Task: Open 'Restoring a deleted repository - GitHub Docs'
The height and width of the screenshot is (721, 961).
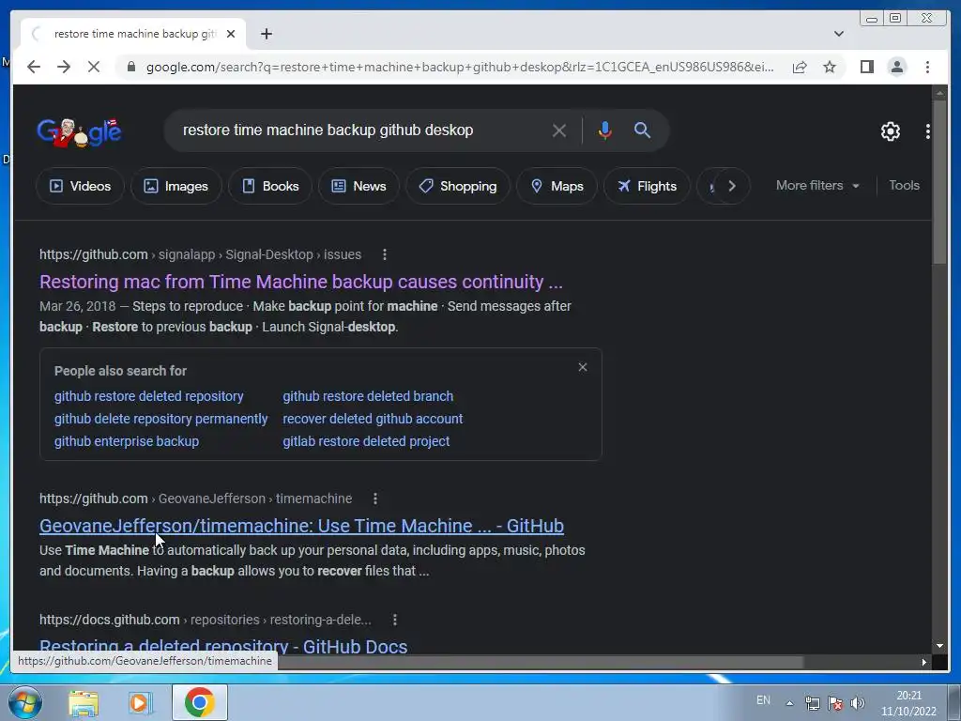Action: click(x=223, y=646)
